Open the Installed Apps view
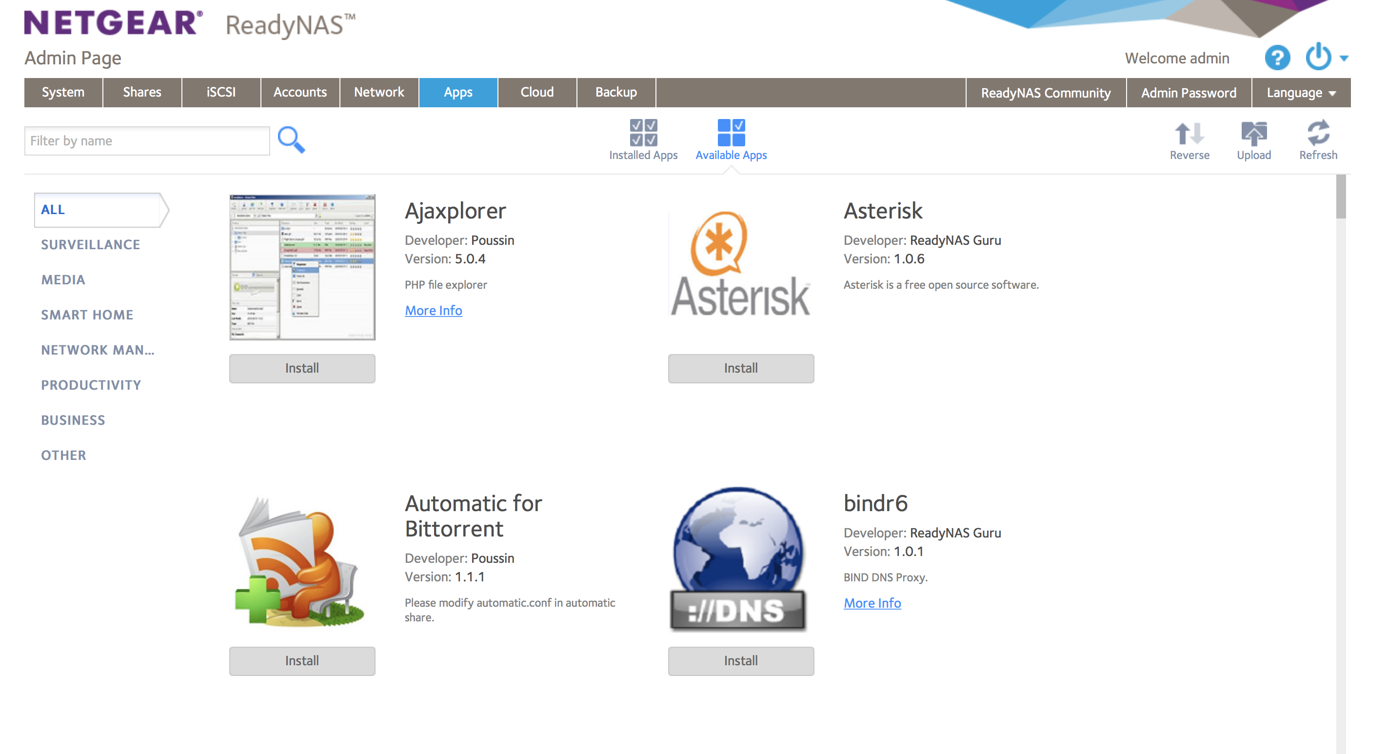The height and width of the screenshot is (754, 1387). tap(643, 139)
